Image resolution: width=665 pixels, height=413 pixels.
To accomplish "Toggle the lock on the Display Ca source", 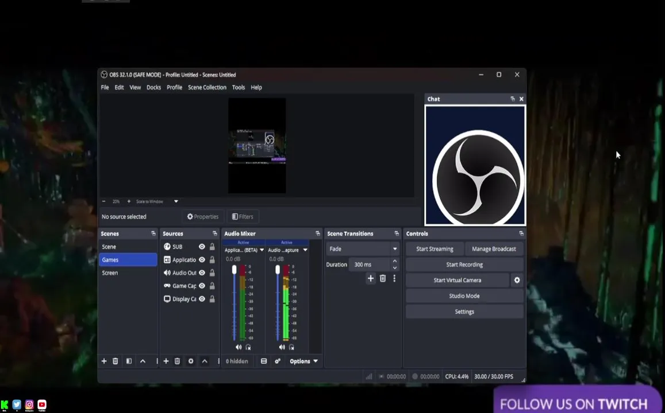I will pos(212,299).
